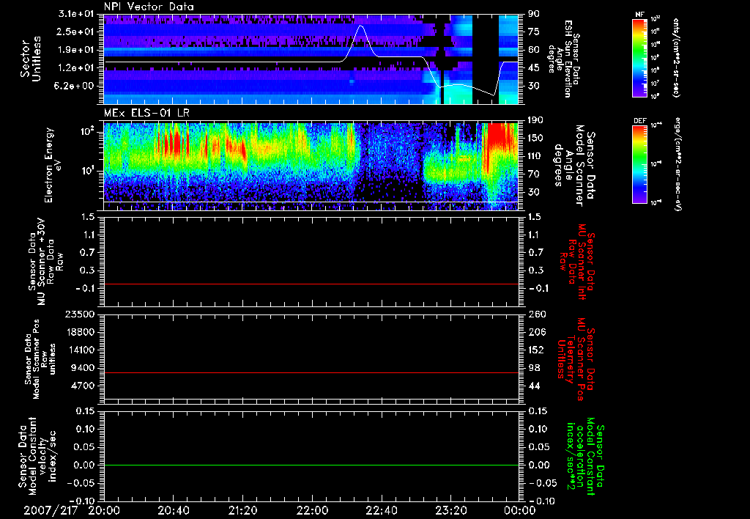Click the 44 telemetry tick label
The height and width of the screenshot is (519, 750).
(534, 386)
